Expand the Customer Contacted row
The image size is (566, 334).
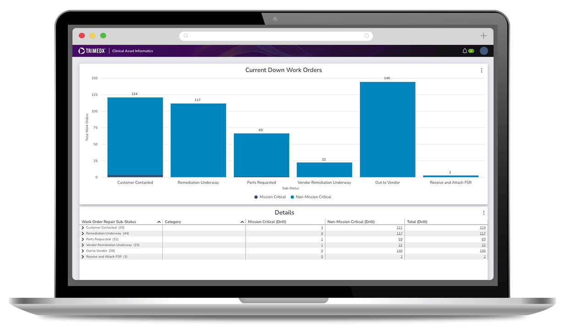point(83,227)
